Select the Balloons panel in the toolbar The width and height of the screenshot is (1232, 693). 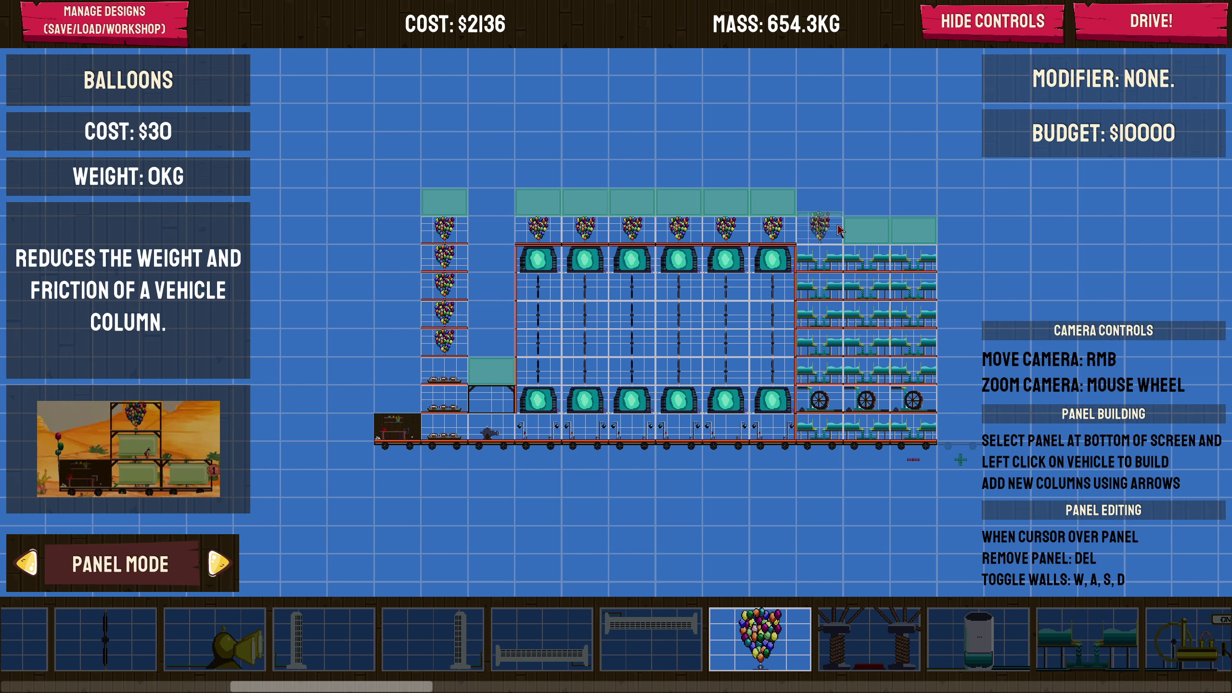759,640
